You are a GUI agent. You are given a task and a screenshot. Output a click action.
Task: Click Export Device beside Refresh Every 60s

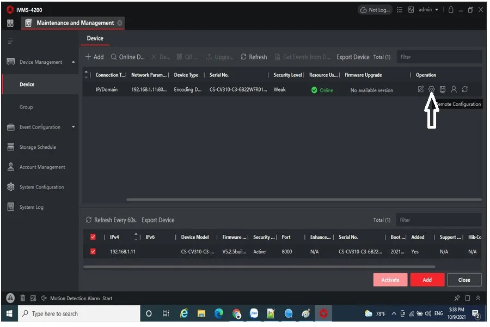coord(158,220)
